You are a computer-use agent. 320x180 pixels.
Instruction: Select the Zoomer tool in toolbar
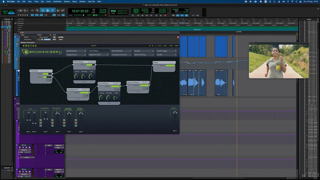[x=37, y=11]
